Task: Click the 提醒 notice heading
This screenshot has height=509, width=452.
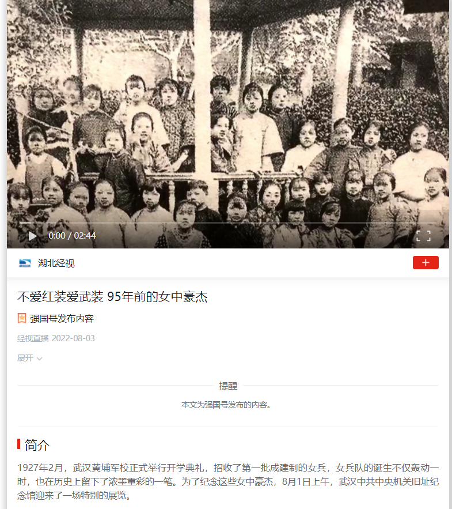Action: tap(228, 386)
